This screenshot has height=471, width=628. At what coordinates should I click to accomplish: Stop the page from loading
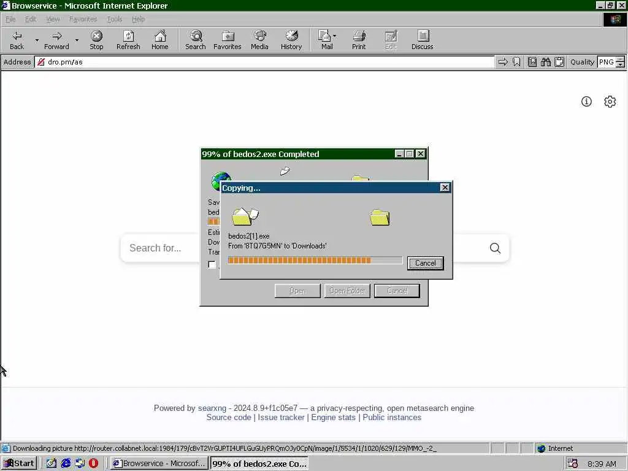pos(96,40)
